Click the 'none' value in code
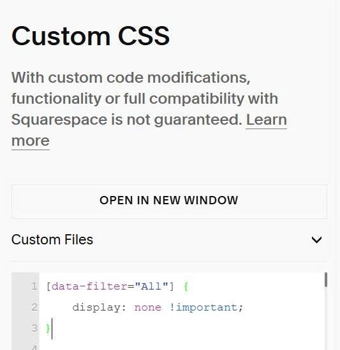The image size is (340, 350). coord(147,307)
